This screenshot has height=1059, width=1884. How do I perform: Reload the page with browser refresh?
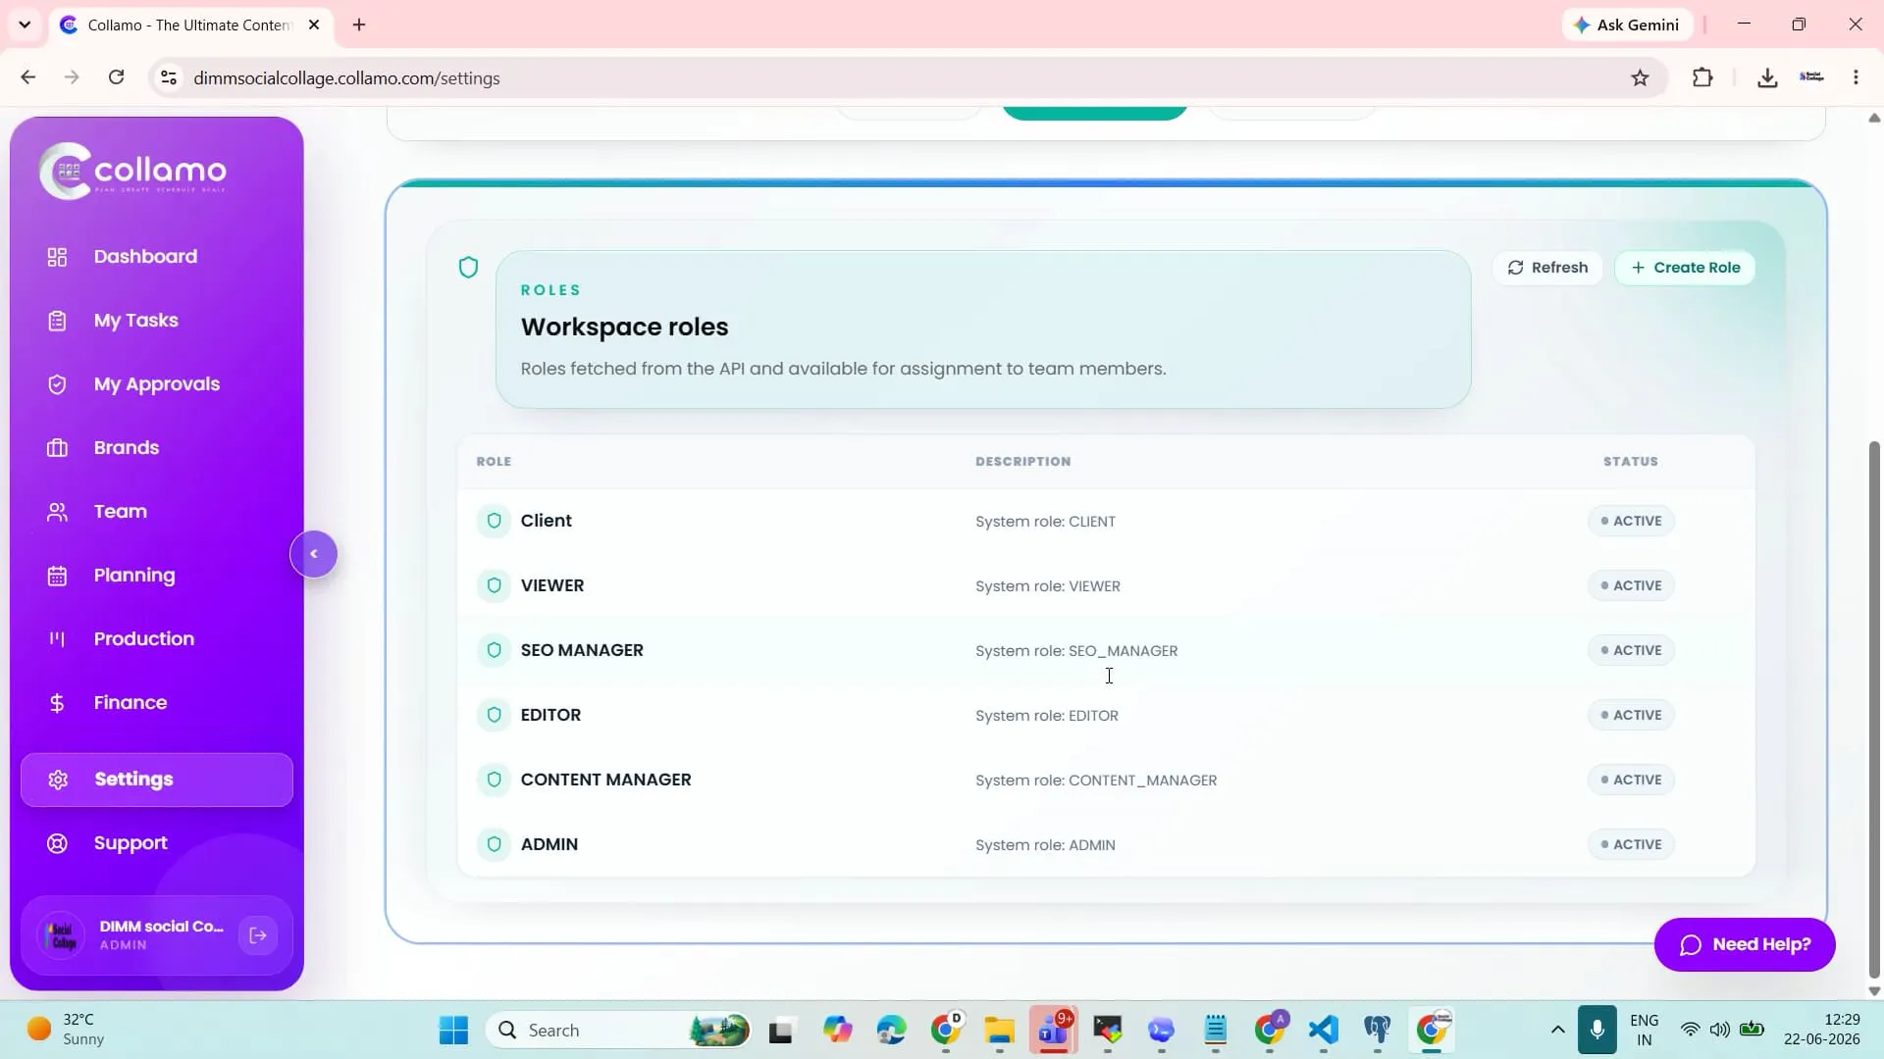[116, 77]
